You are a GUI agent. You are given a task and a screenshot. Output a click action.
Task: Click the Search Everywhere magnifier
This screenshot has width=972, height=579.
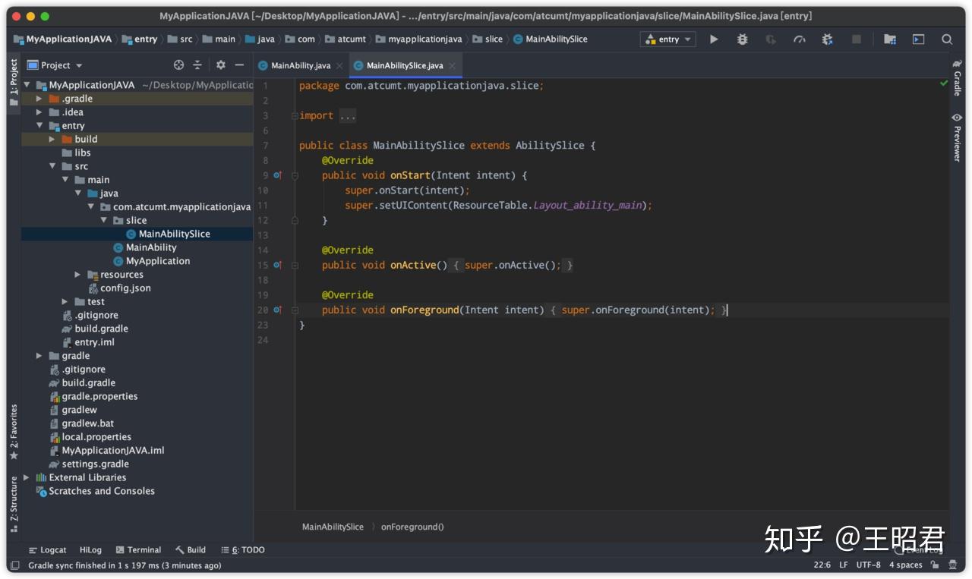point(947,39)
